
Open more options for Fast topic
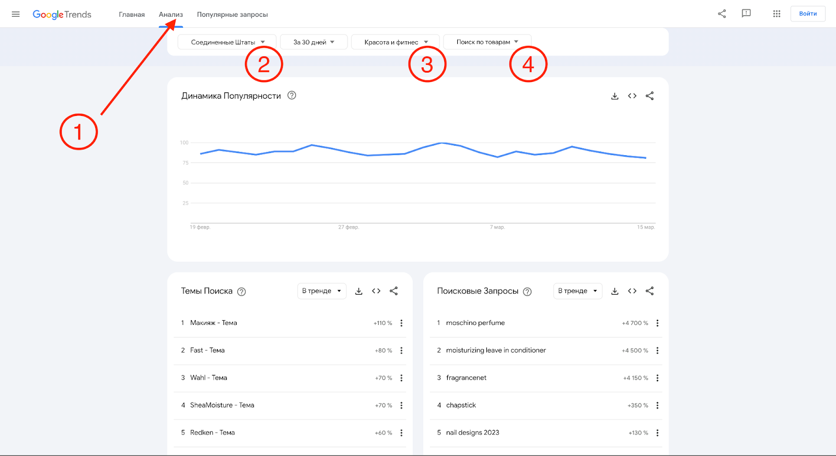401,350
